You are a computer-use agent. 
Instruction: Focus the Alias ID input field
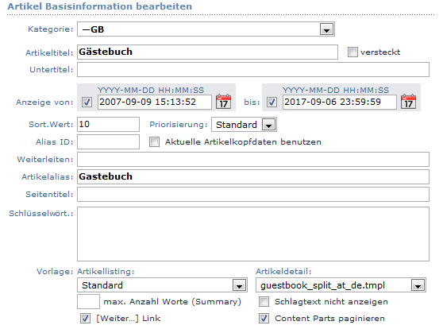pyautogui.click(x=108, y=141)
